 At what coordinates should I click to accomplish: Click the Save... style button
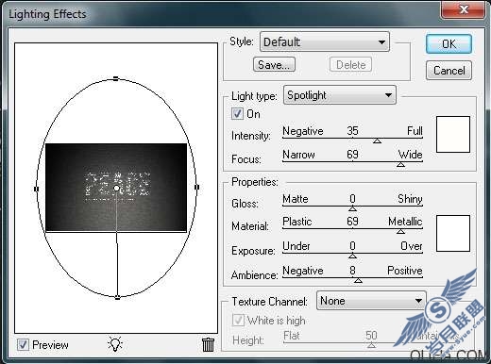point(274,65)
